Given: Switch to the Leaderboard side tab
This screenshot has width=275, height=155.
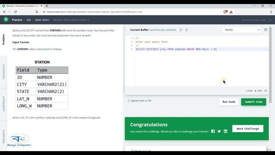Looking at the screenshot, I should 3,104.
